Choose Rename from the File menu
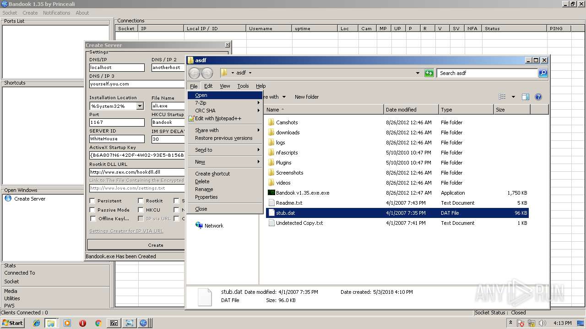 click(x=225, y=189)
